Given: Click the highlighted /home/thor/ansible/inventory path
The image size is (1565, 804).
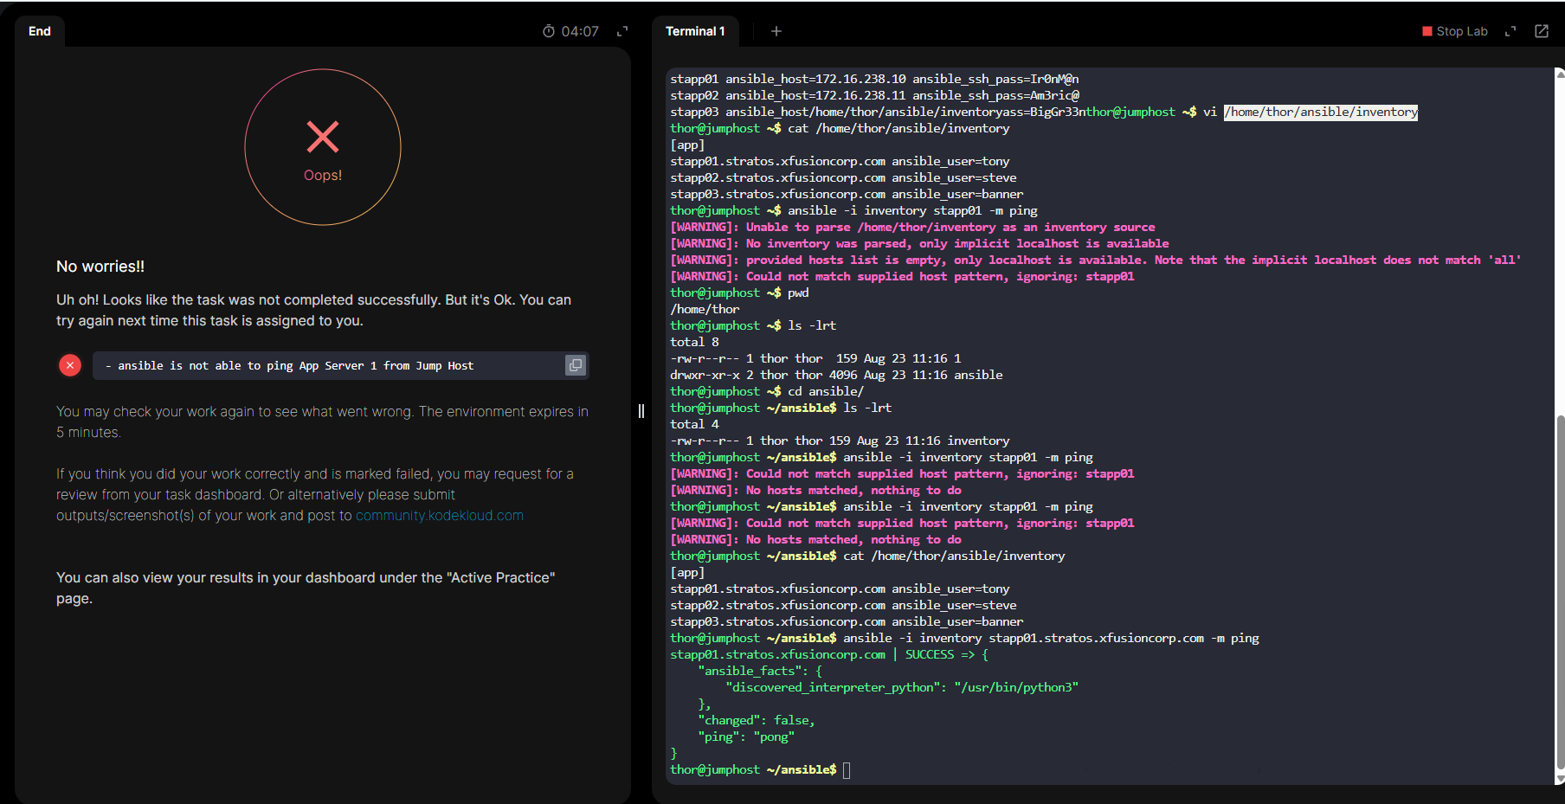Looking at the screenshot, I should pos(1320,113).
